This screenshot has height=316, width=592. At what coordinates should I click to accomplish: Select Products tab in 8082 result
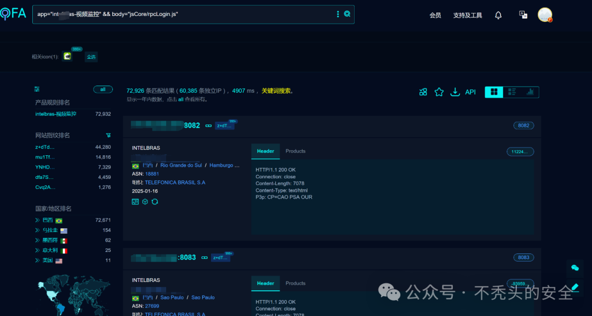pyautogui.click(x=295, y=151)
